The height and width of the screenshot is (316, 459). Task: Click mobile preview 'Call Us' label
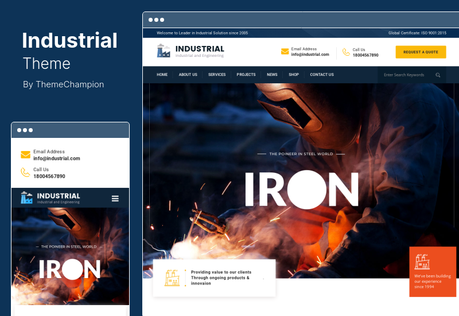coord(41,169)
